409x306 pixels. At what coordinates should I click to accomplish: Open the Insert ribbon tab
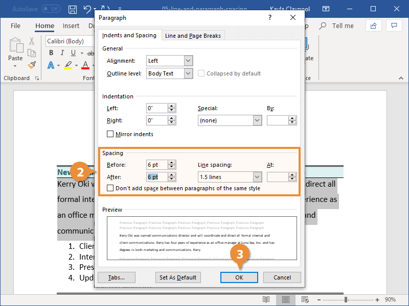71,25
